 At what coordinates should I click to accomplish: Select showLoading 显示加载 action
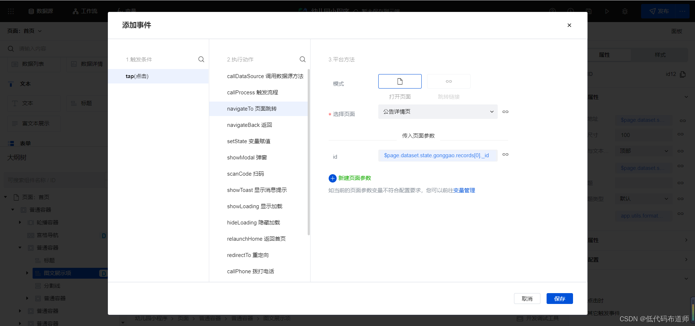(258, 206)
